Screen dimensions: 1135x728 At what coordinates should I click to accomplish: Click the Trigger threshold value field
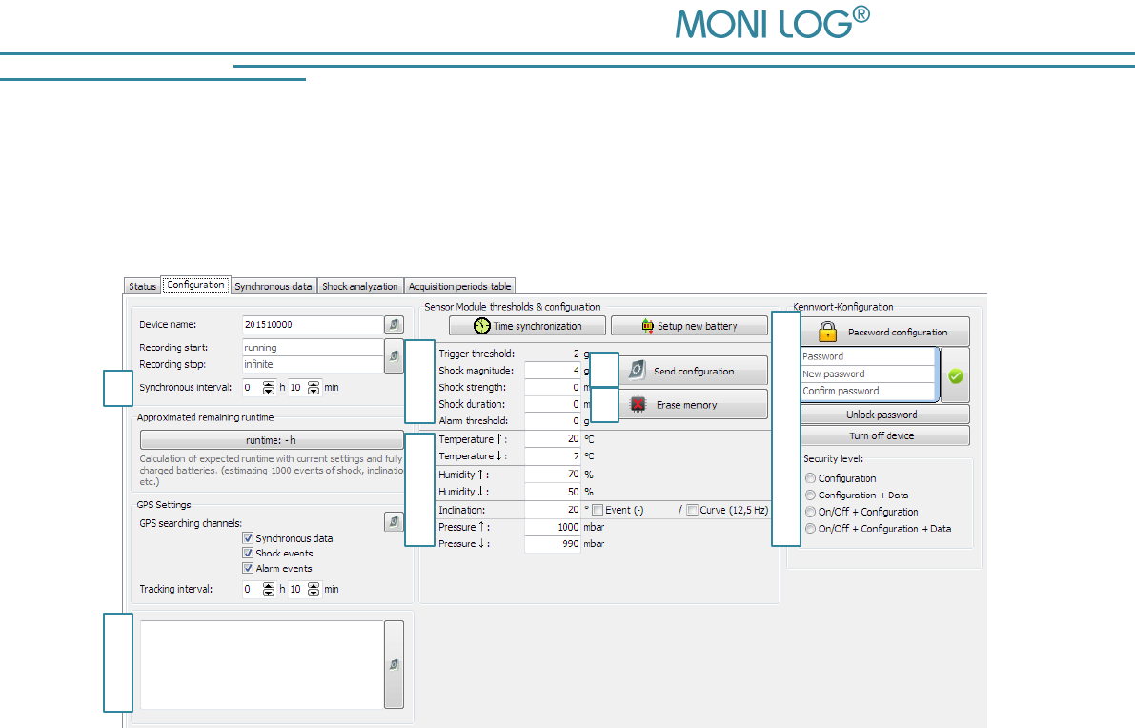tap(553, 354)
